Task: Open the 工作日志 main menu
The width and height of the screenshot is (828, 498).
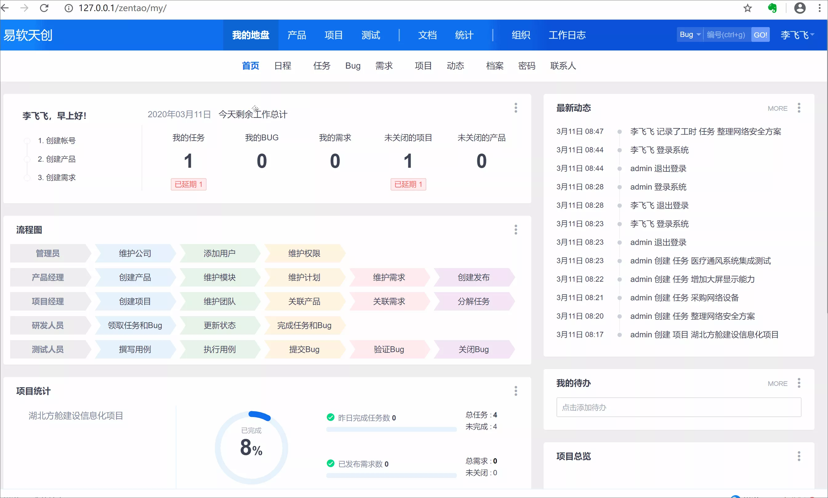Action: pos(567,35)
